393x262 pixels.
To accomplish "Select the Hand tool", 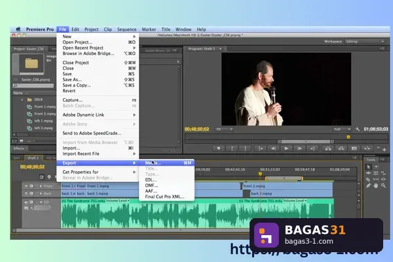I will [x=376, y=186].
